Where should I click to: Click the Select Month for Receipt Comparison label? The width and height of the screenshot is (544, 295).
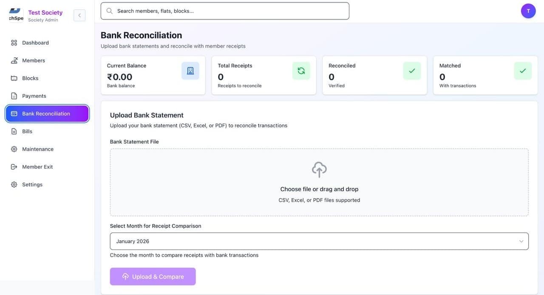(x=156, y=226)
